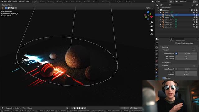199x112 pixels.
Task: Switch to the Shading workspace tab
Action: coord(79,2)
